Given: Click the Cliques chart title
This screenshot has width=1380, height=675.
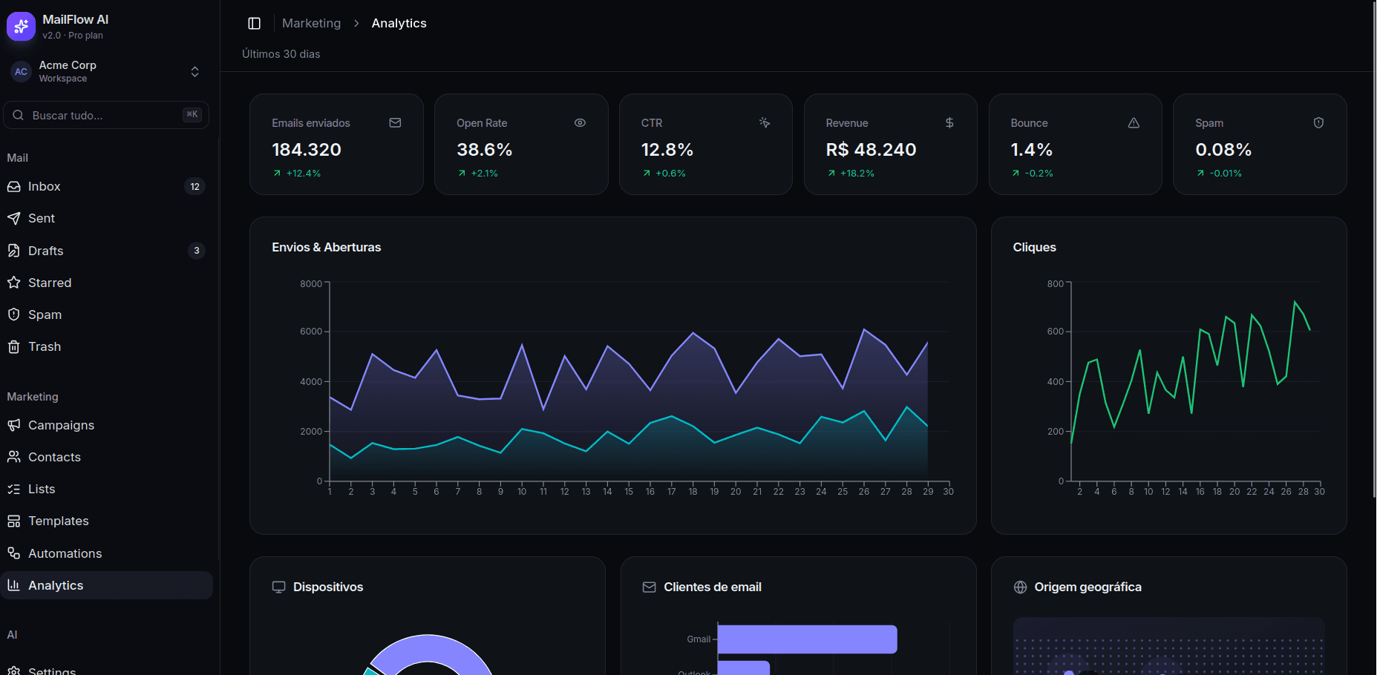Looking at the screenshot, I should click(x=1034, y=248).
